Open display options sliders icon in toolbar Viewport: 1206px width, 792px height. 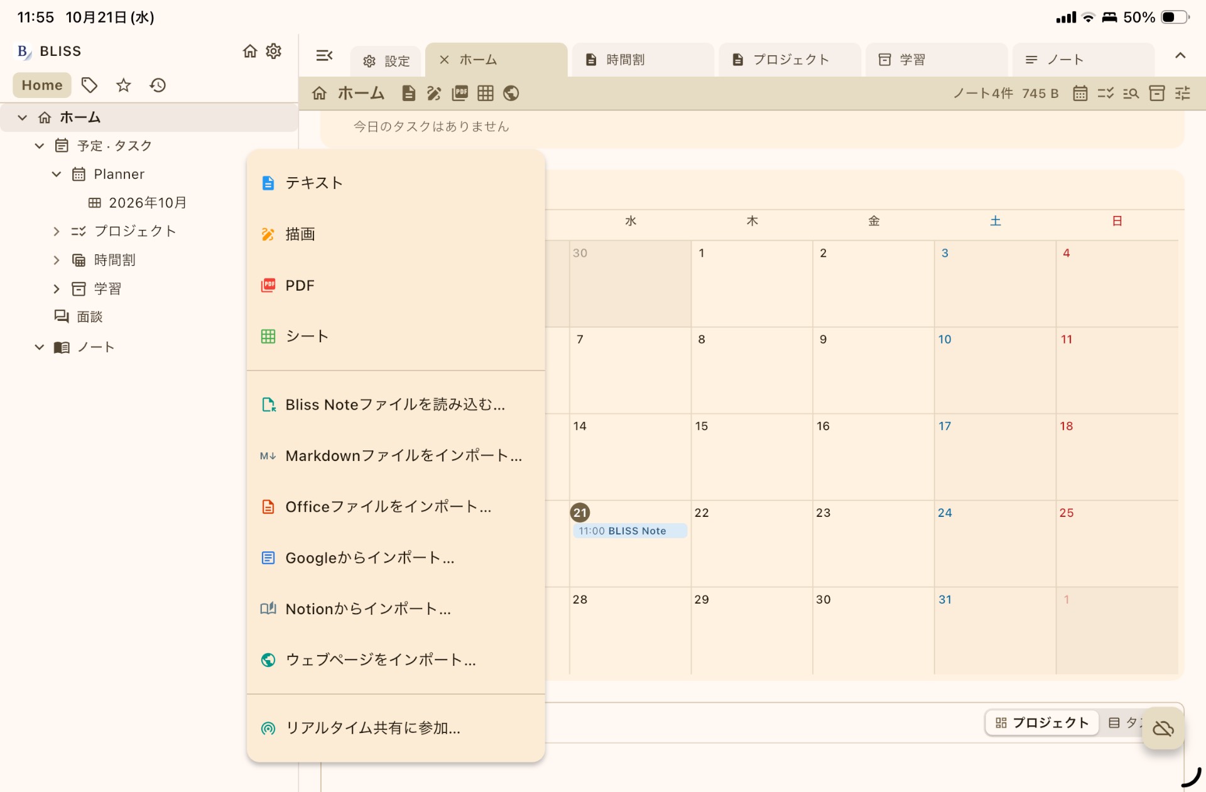point(1183,93)
